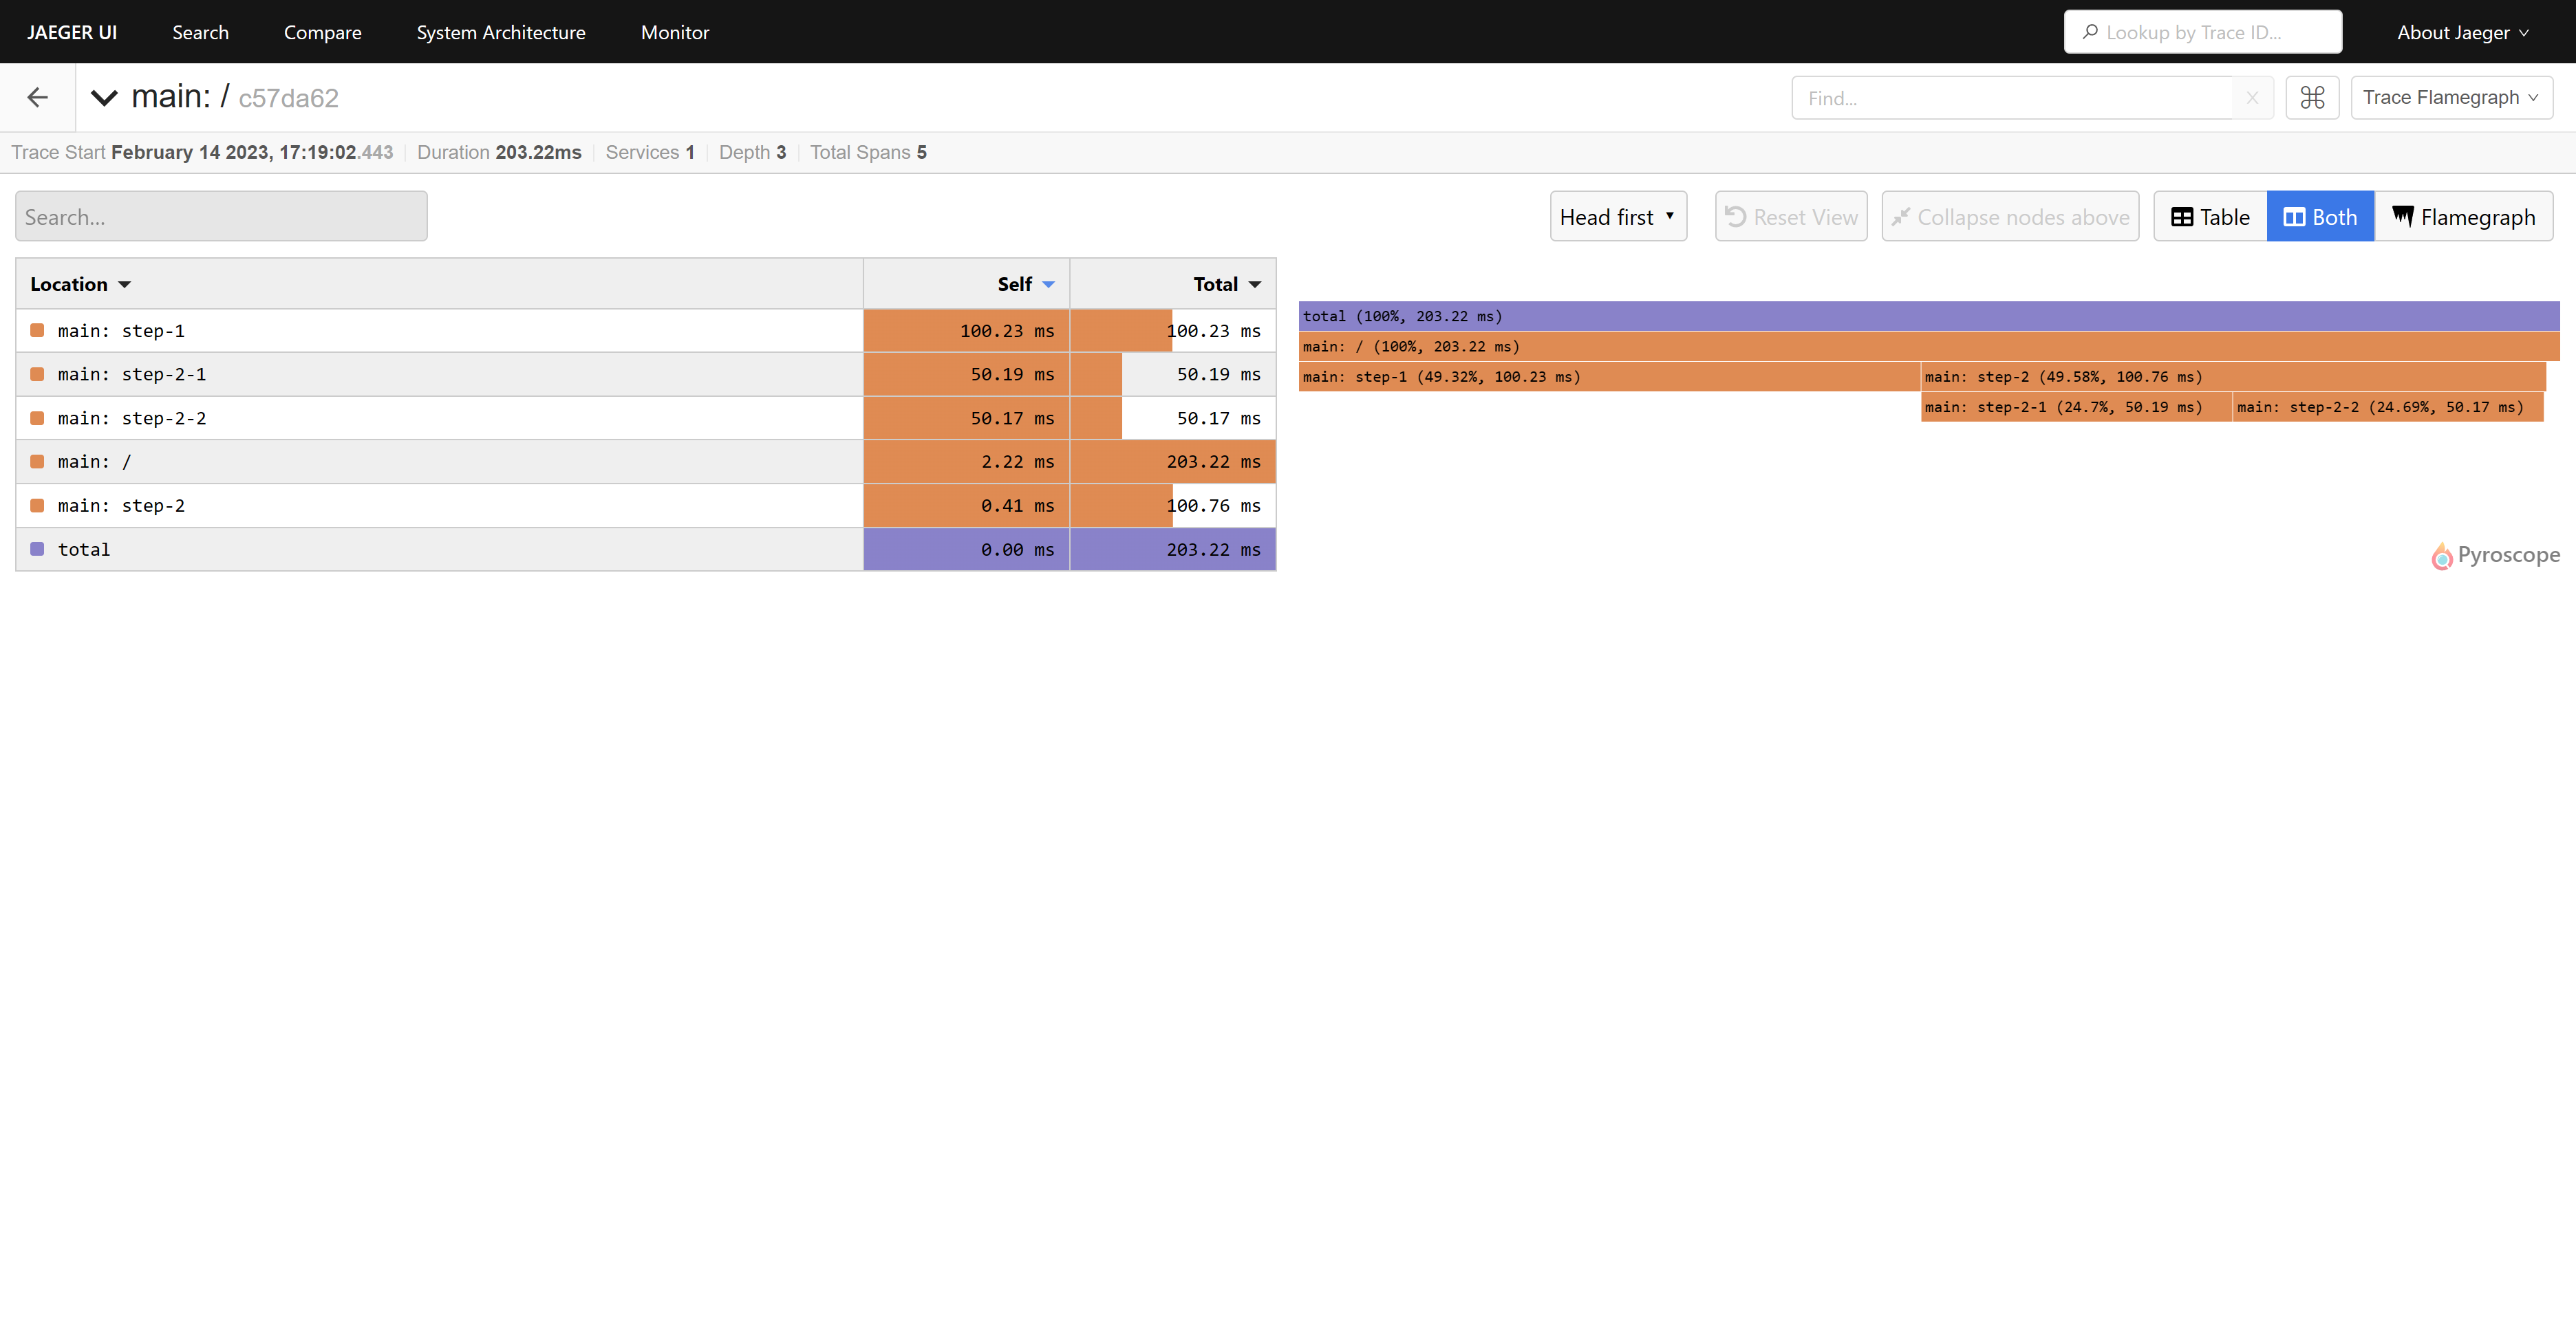
Task: Switch to Flamegraph-only view
Action: click(2463, 216)
